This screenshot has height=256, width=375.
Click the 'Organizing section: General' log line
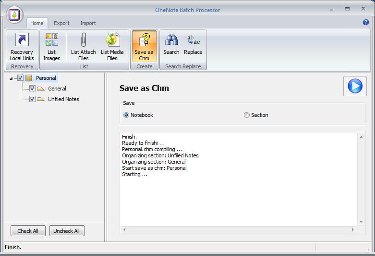(154, 162)
